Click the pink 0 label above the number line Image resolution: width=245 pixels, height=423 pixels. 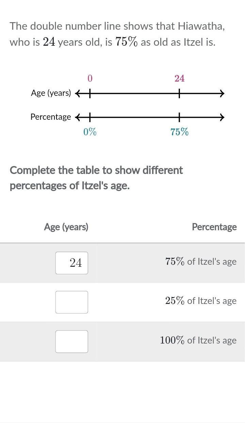(90, 78)
